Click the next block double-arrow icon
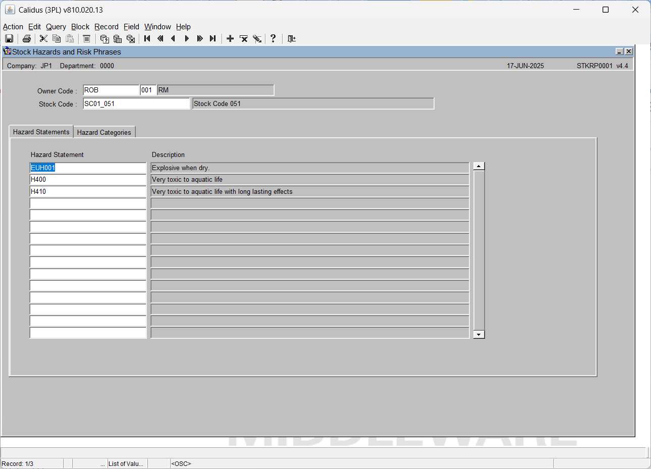This screenshot has width=651, height=469. coord(200,39)
